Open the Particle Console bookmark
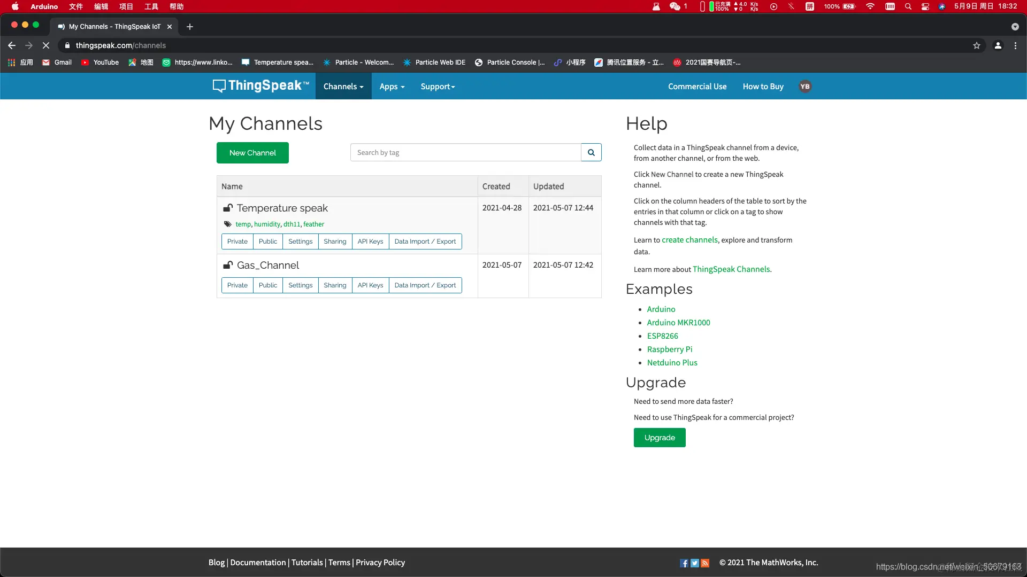 coord(510,63)
